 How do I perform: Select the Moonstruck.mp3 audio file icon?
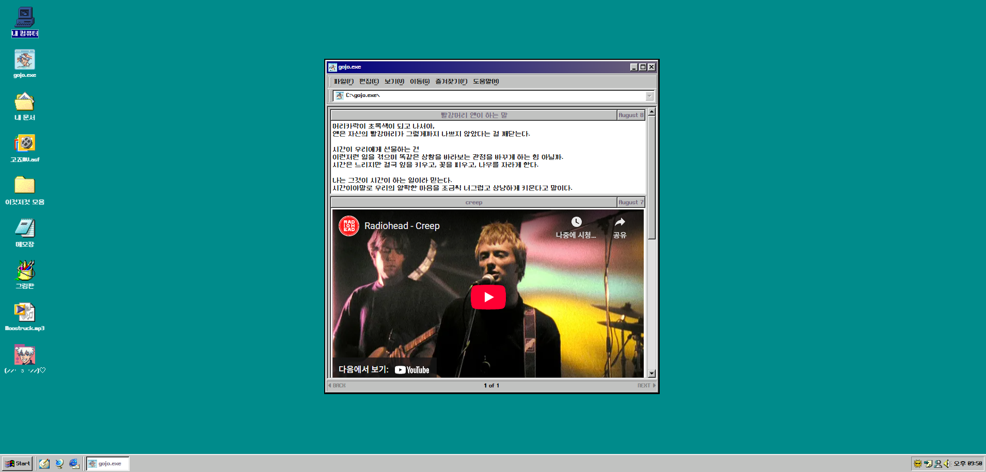(25, 317)
